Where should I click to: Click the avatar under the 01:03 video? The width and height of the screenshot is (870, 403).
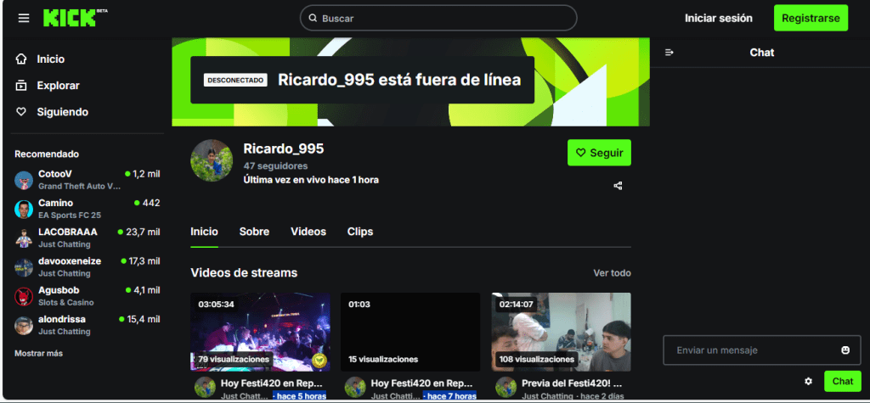[x=355, y=387]
